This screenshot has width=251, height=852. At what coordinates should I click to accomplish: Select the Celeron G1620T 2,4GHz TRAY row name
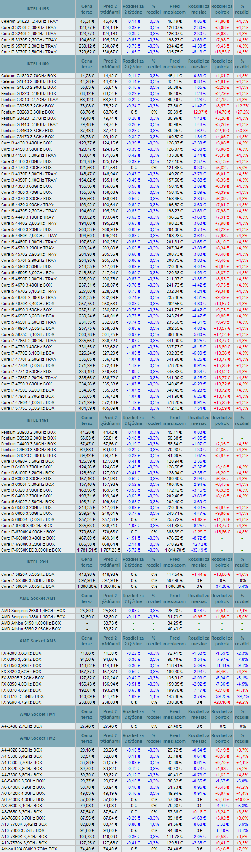(x=29, y=21)
